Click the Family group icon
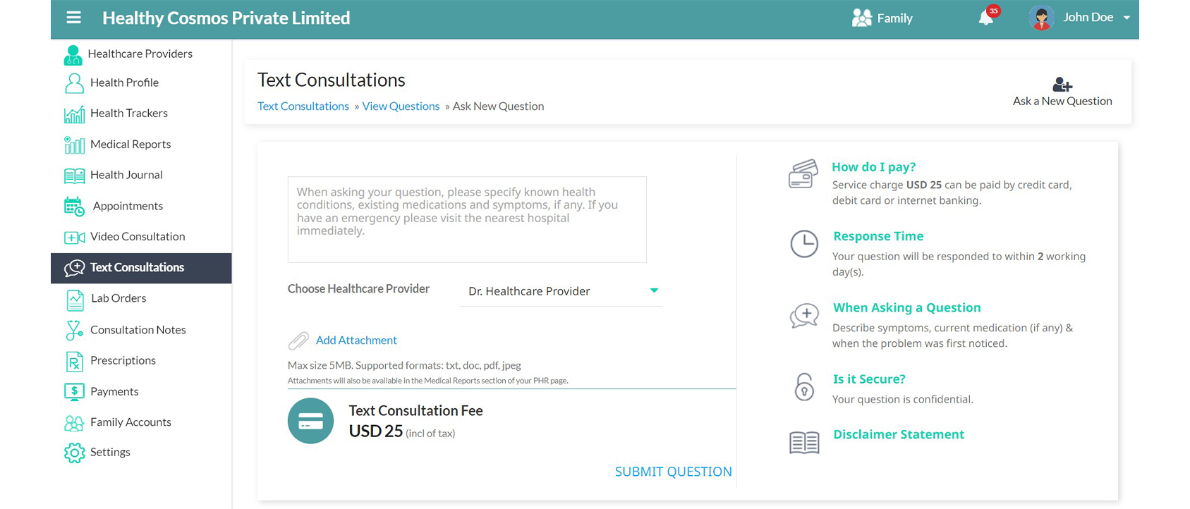 [861, 18]
